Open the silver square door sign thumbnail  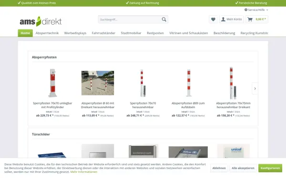coord(98,151)
